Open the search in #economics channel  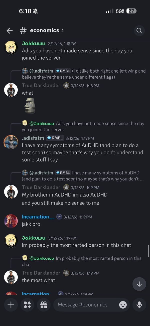[x=139, y=30]
